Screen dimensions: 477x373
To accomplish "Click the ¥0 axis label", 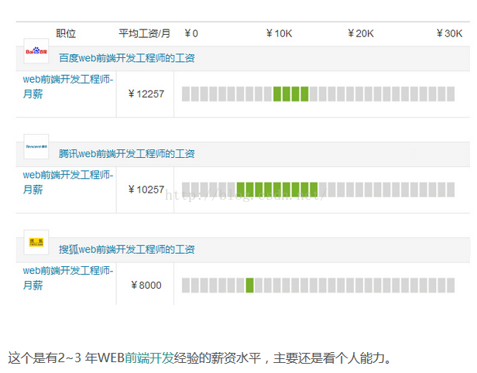I will click(x=191, y=33).
